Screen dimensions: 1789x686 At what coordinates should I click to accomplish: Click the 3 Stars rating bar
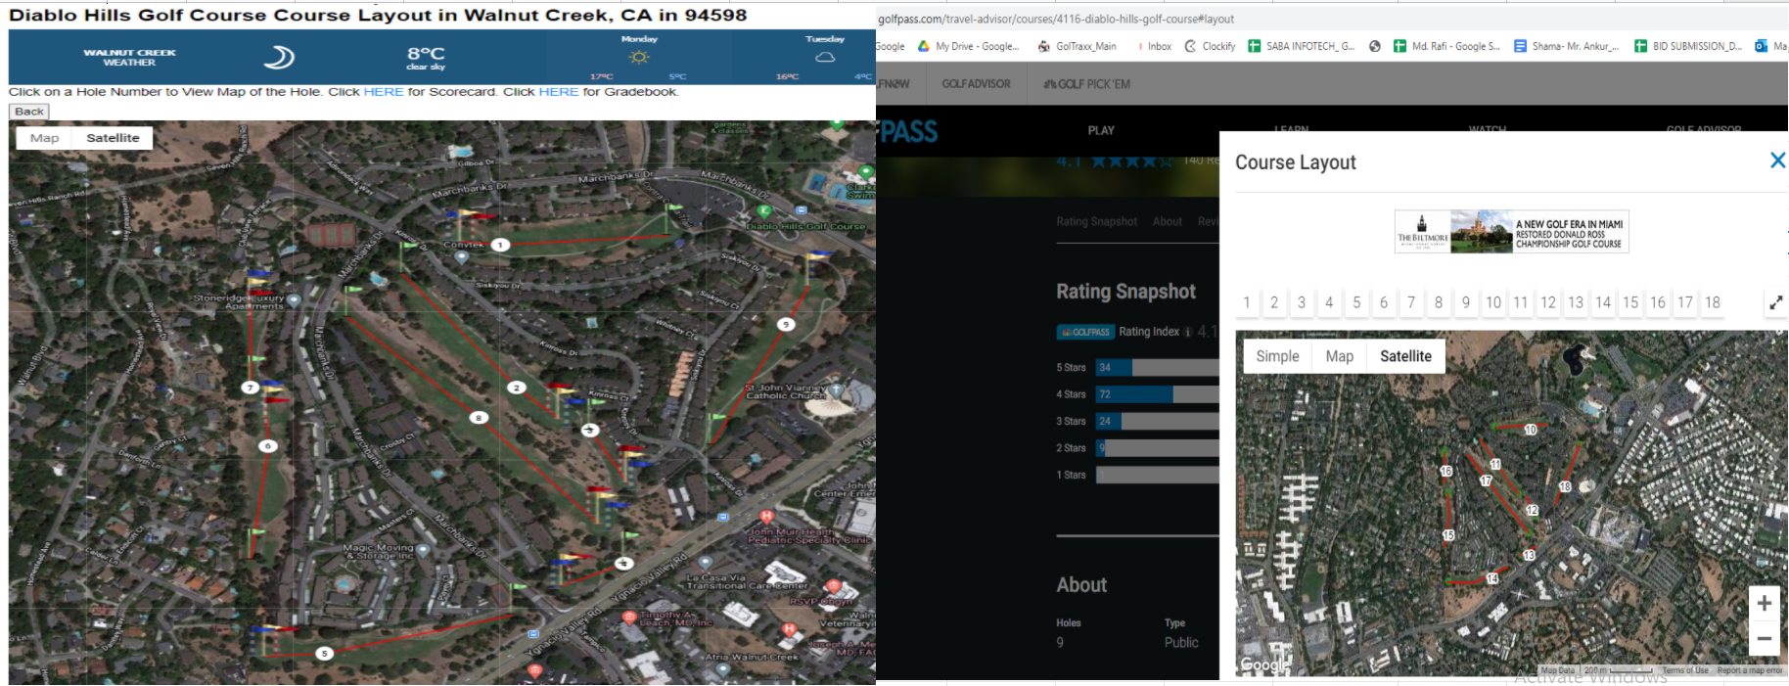[x=1157, y=421]
